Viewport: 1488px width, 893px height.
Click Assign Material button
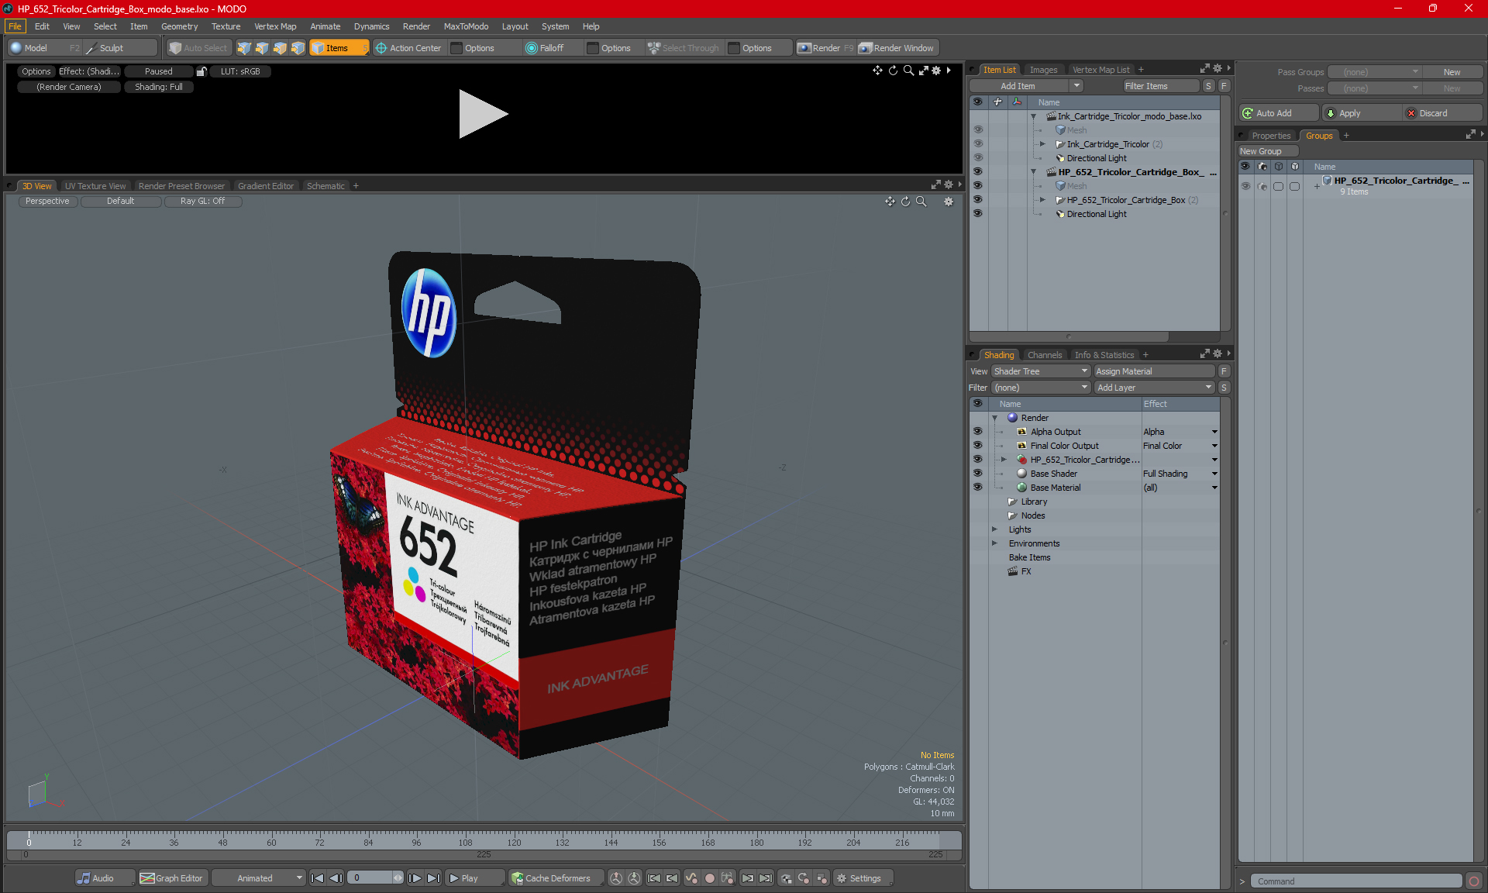pos(1154,371)
